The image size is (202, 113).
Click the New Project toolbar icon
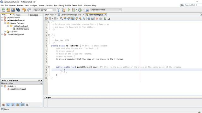tap(9, 10)
